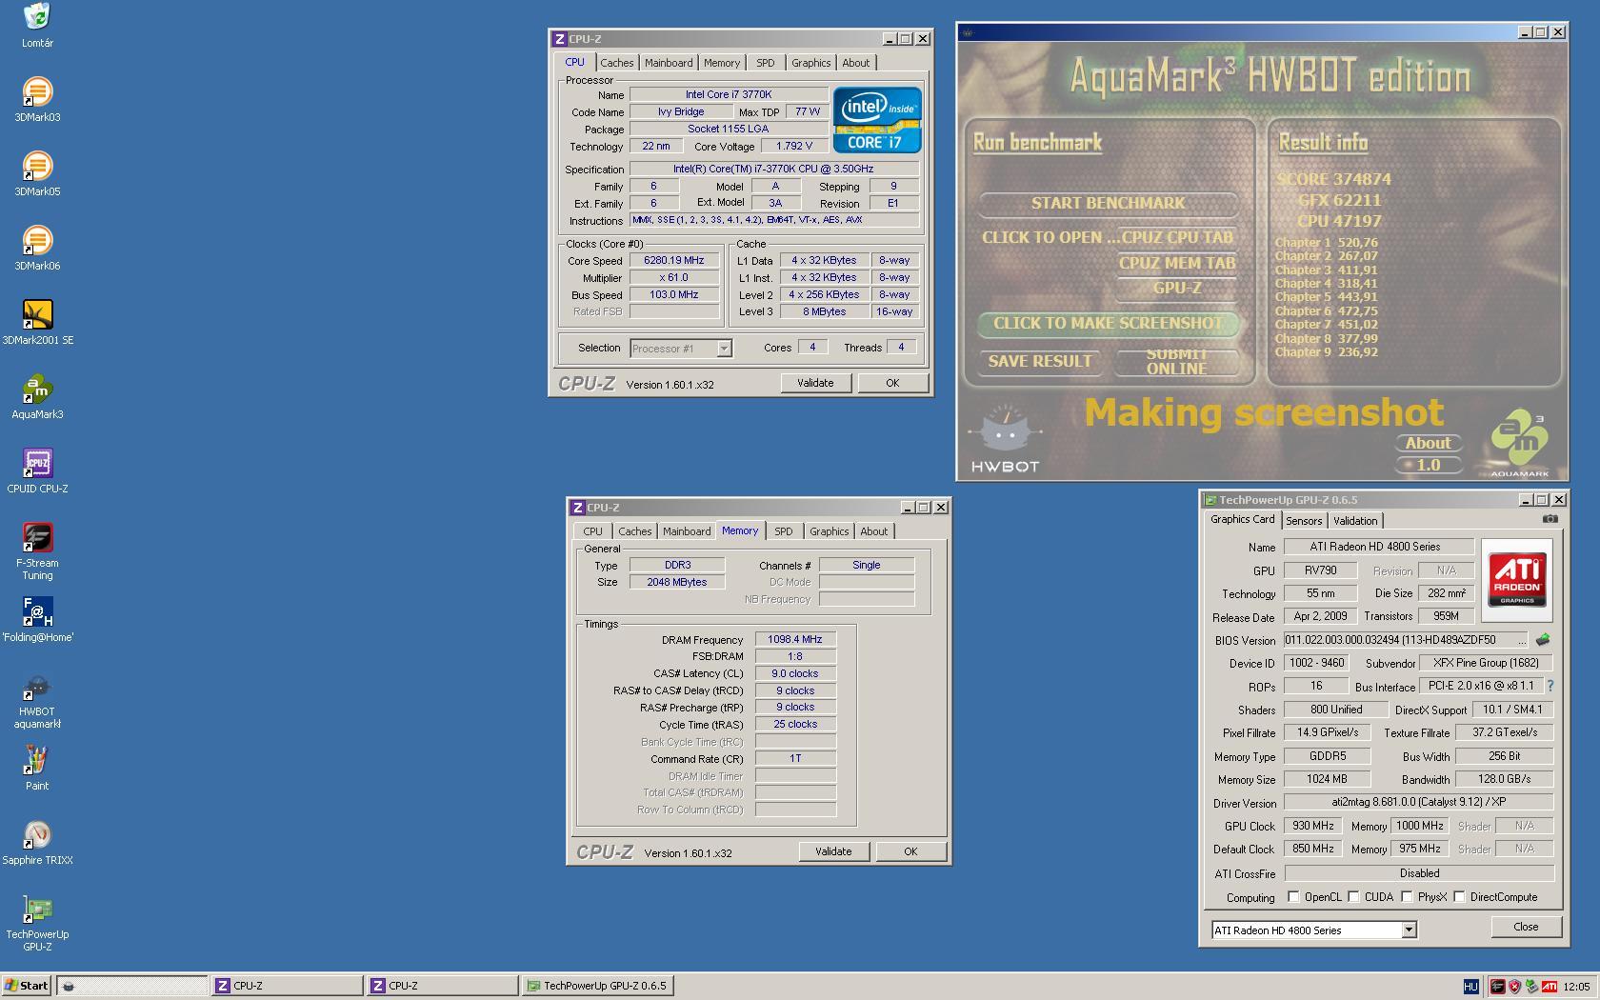Screen dimensions: 1600x1000
Task: Click the GPU-Z screenshot camera icon
Action: click(1550, 519)
